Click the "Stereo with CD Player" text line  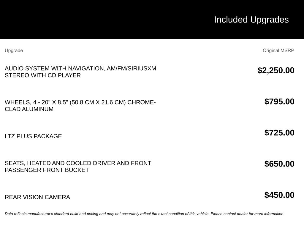coord(43,75)
